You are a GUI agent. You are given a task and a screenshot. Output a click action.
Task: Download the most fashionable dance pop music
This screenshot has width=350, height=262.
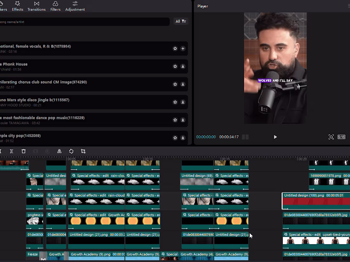pos(183,120)
